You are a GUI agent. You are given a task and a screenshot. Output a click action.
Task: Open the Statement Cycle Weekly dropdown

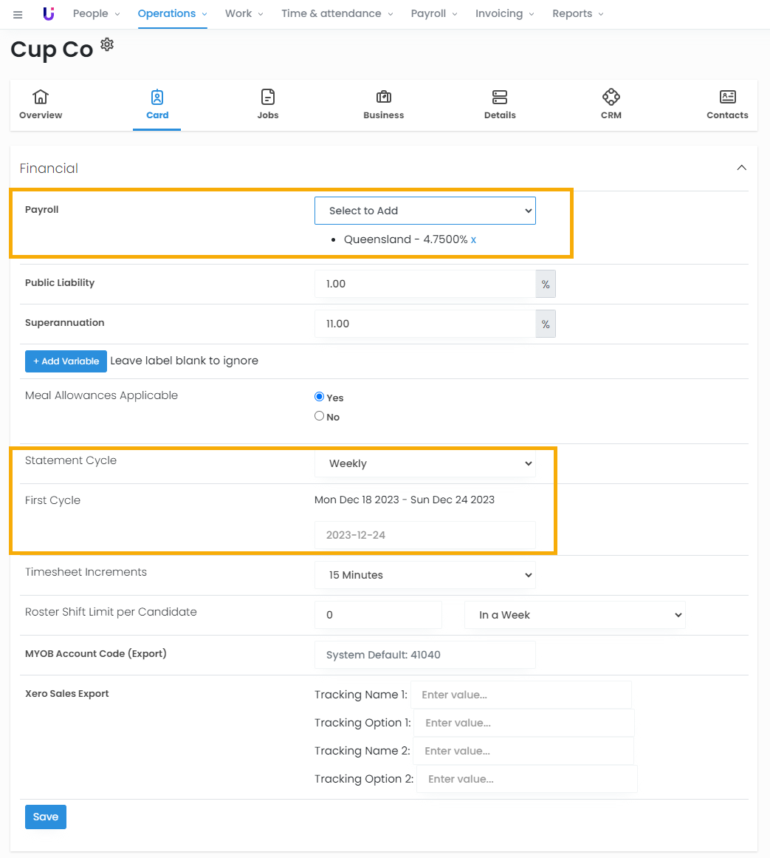pos(424,463)
